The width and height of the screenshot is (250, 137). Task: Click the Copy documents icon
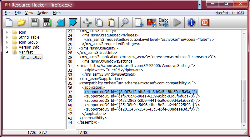[x=99, y=22]
